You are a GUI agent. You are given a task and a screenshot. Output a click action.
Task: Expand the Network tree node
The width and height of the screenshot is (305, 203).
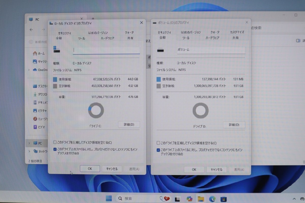(29, 151)
